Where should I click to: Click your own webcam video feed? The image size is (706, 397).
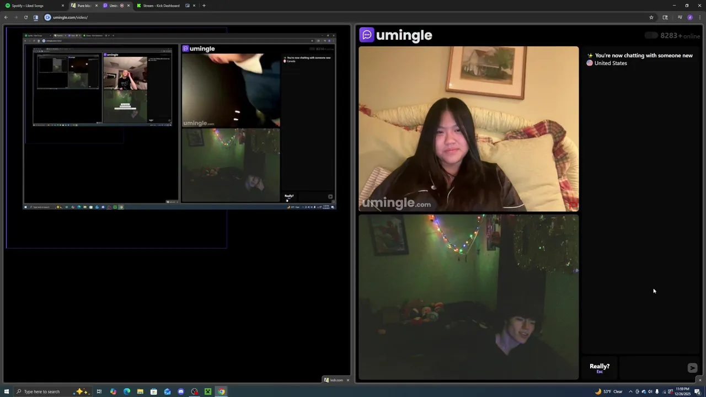(x=469, y=297)
